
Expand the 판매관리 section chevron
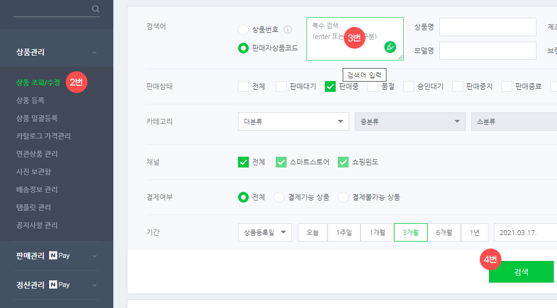pos(94,256)
